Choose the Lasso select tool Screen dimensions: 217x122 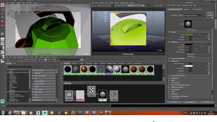tap(2, 9)
